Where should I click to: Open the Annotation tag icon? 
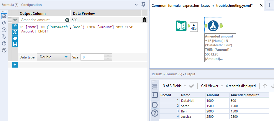click(x=4, y=37)
